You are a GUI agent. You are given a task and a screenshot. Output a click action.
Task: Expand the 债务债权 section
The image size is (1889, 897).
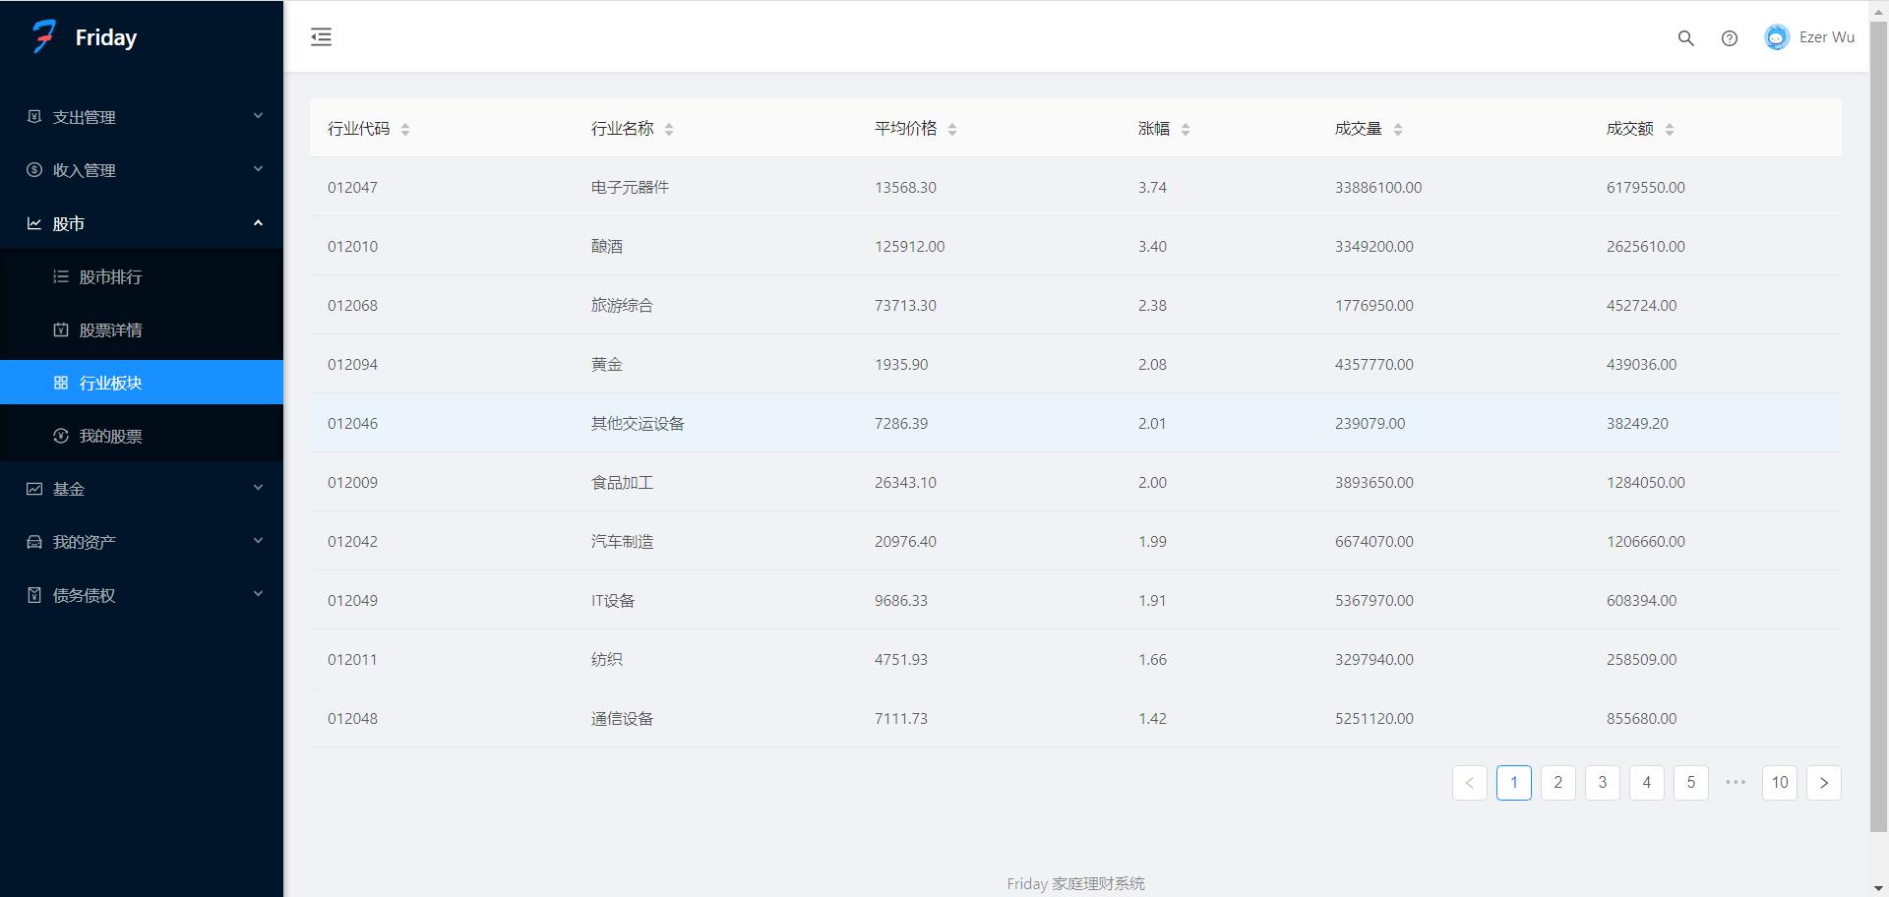point(84,595)
